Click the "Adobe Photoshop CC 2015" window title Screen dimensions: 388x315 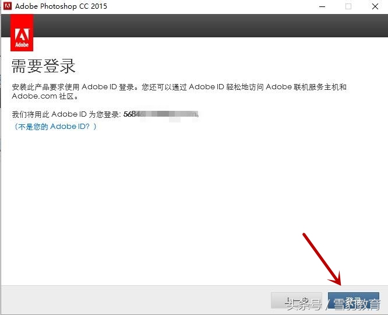[x=61, y=6]
